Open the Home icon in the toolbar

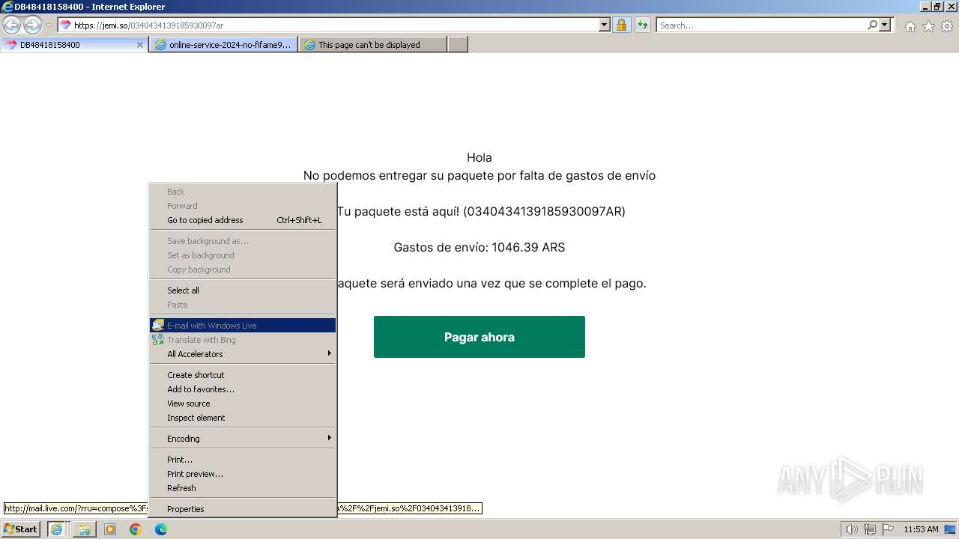click(910, 26)
